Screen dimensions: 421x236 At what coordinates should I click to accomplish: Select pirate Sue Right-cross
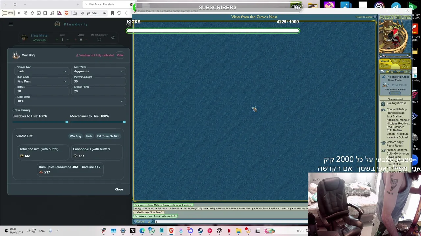click(x=396, y=103)
